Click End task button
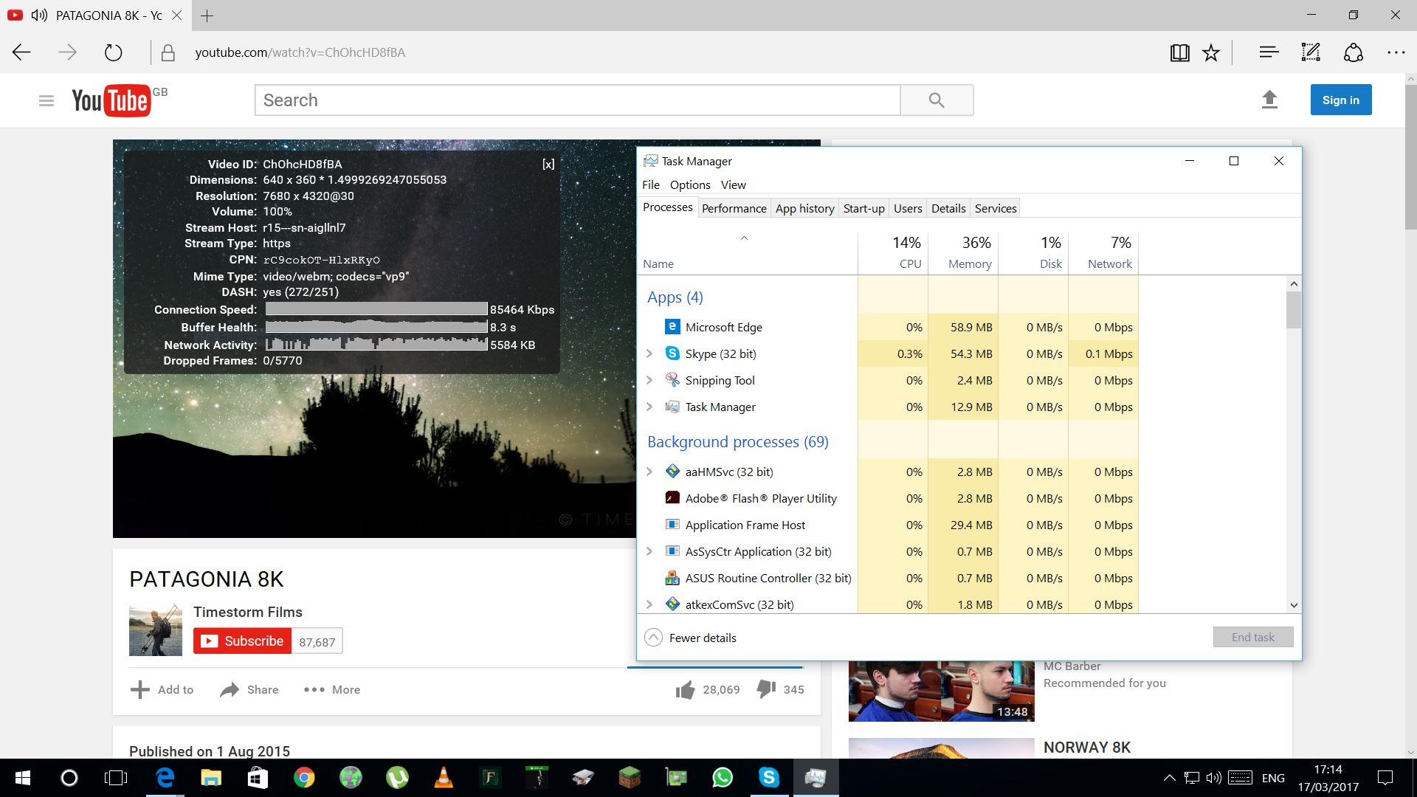Viewport: 1417px width, 797px height. [x=1253, y=637]
